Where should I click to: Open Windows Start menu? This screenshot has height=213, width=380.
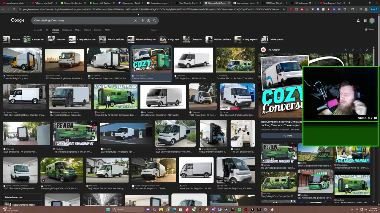[x=108, y=209]
